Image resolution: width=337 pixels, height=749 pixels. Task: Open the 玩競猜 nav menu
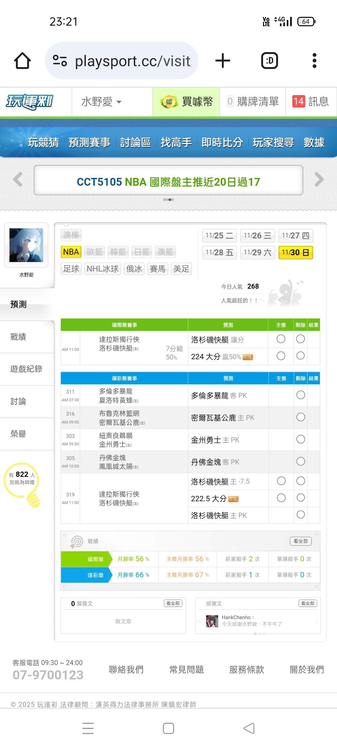tap(43, 143)
